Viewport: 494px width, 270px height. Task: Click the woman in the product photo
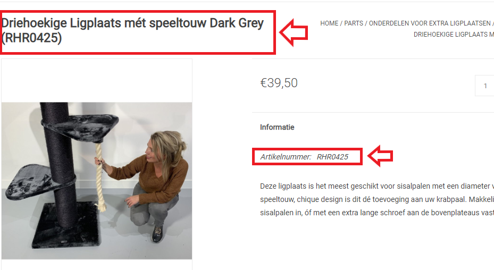(x=149, y=186)
